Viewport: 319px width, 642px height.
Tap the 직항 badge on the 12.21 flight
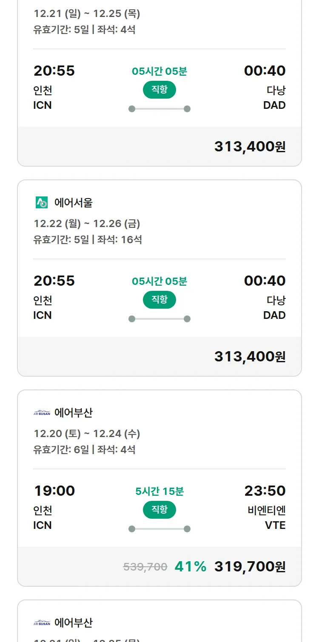[x=159, y=90]
